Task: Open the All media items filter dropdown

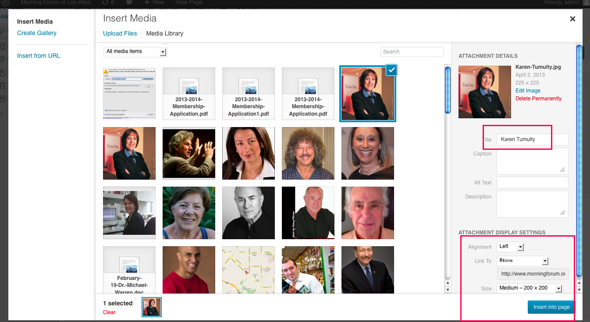Action: coord(135,52)
